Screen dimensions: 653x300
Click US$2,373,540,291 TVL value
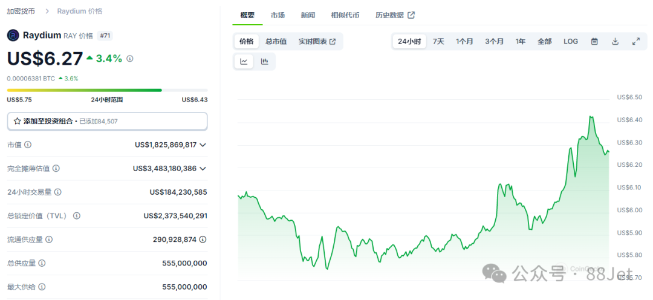[x=175, y=216]
